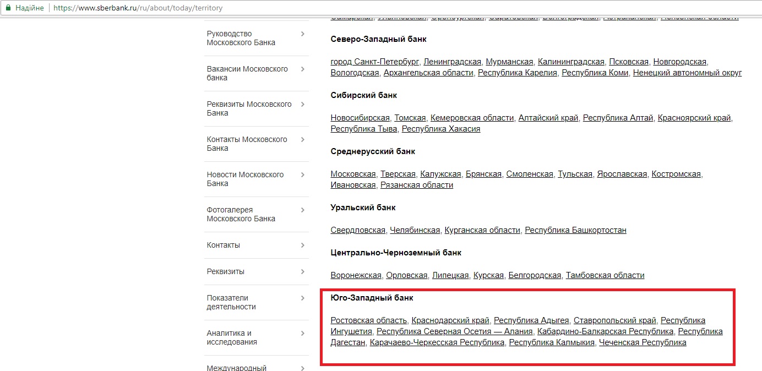The width and height of the screenshot is (762, 371).
Task: Open Новости Московского Банка menu item
Action: tap(246, 179)
